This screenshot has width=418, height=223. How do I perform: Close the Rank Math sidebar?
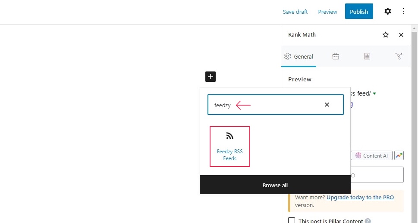tap(401, 35)
